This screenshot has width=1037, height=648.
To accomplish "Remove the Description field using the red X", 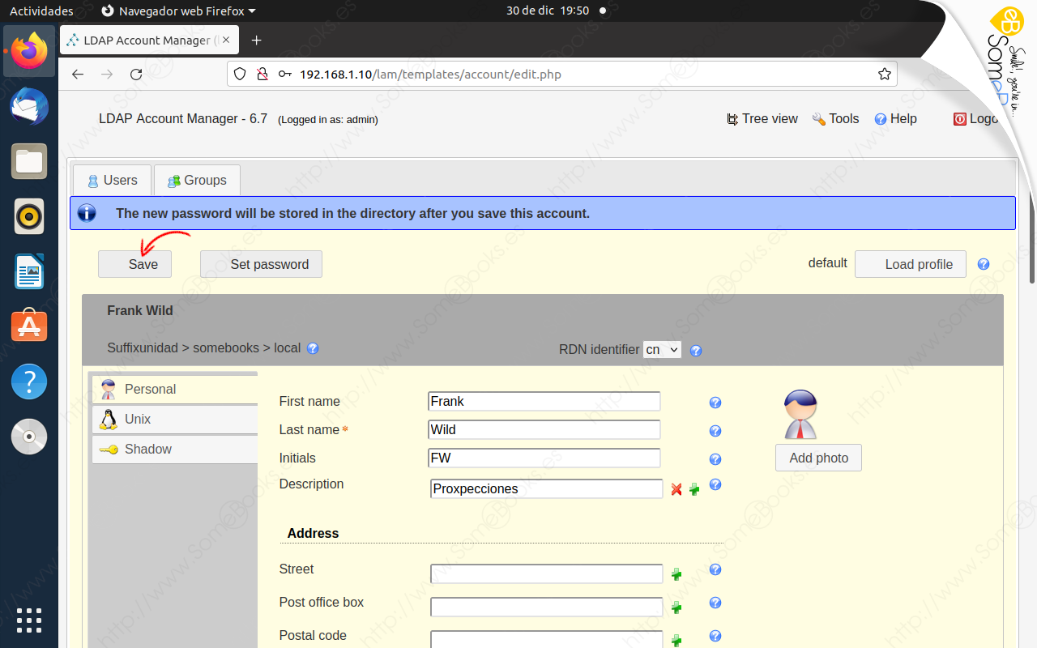I will [677, 488].
